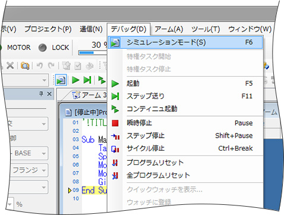This screenshot has height=215, width=284.
Task: Click the continue-start icon beside コンティニュ起動
Action: (115, 109)
